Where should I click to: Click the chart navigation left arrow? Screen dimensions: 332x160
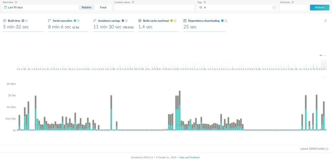click(321, 55)
